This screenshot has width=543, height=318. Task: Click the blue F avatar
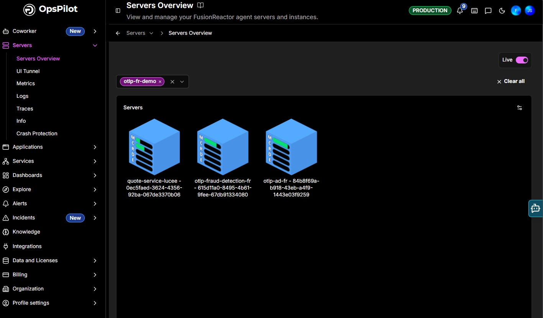click(x=516, y=11)
